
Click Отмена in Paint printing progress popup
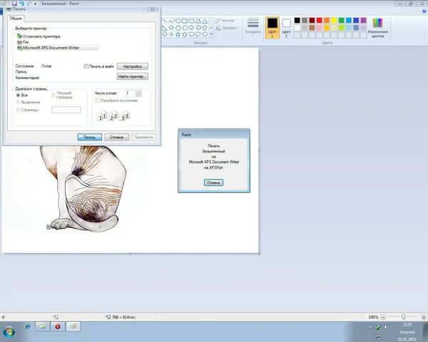213,182
